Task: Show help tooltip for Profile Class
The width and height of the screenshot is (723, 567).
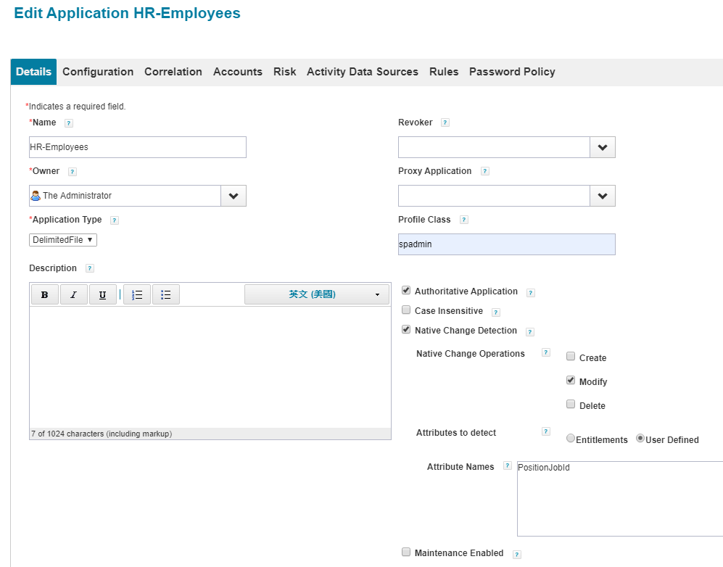Action: [464, 220]
